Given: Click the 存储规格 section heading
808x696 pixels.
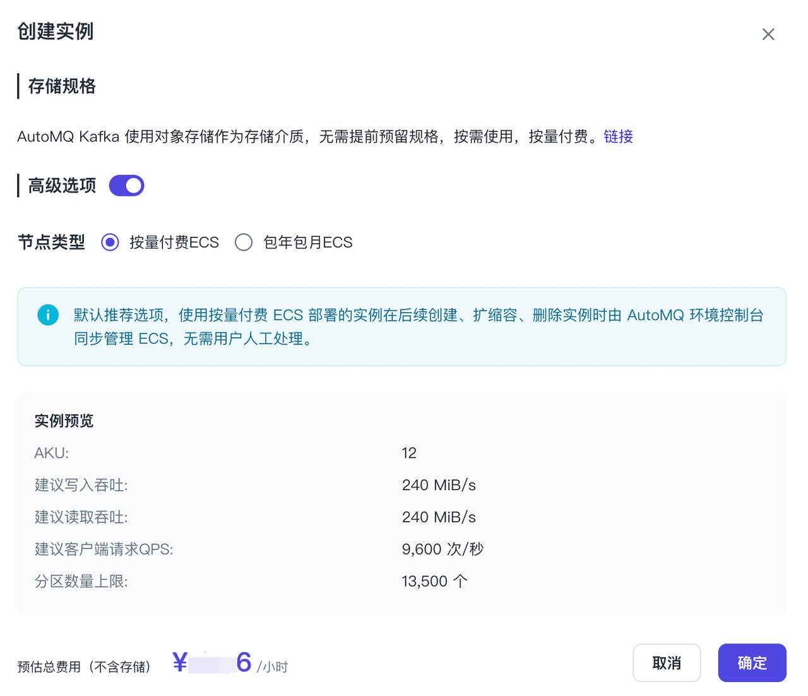Looking at the screenshot, I should (62, 87).
